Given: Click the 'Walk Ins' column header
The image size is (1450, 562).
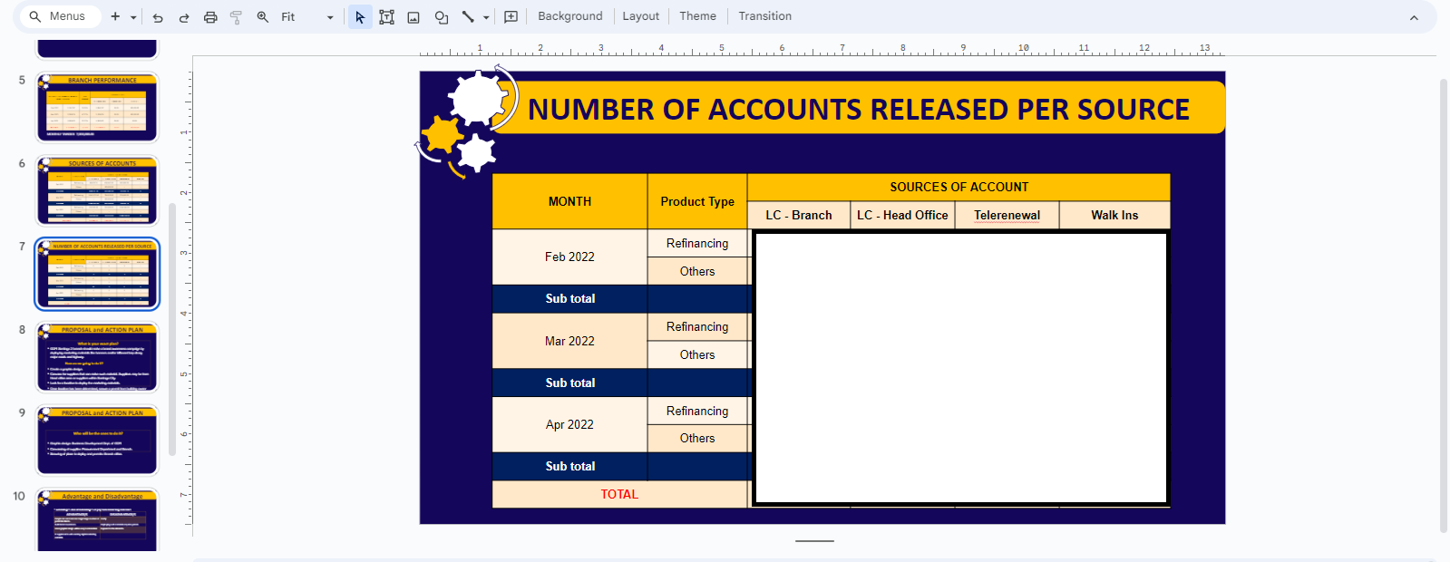Looking at the screenshot, I should coord(1114,215).
